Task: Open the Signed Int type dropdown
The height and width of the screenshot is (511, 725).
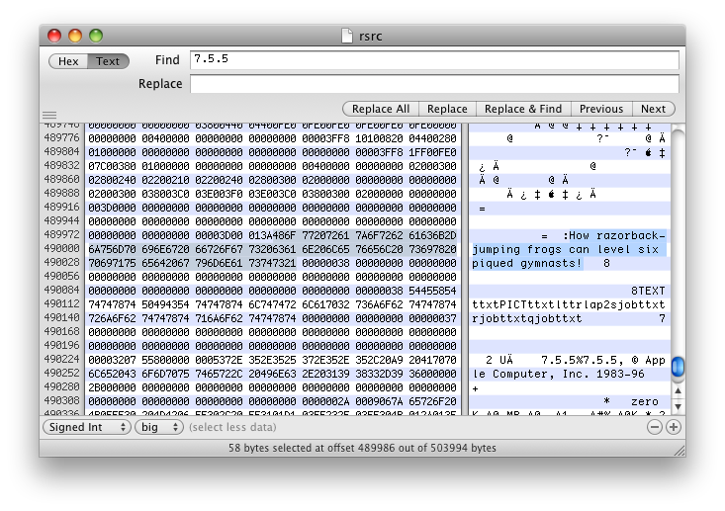Action: pyautogui.click(x=87, y=427)
